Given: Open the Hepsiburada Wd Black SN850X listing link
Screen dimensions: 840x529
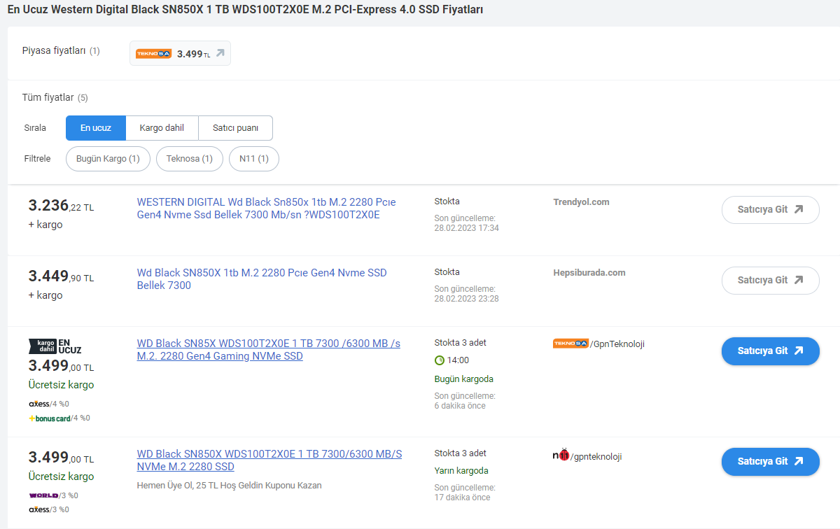Looking at the screenshot, I should coord(262,279).
